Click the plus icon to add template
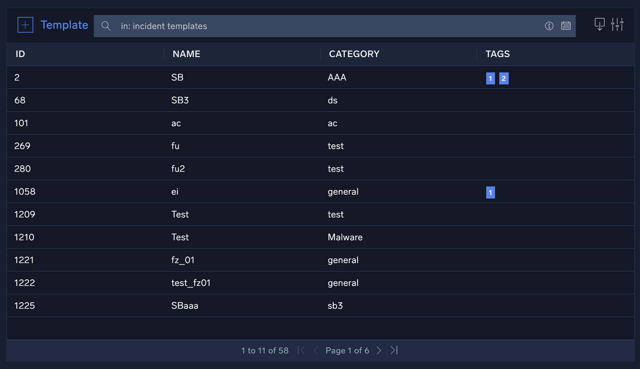The width and height of the screenshot is (640, 369). point(25,25)
